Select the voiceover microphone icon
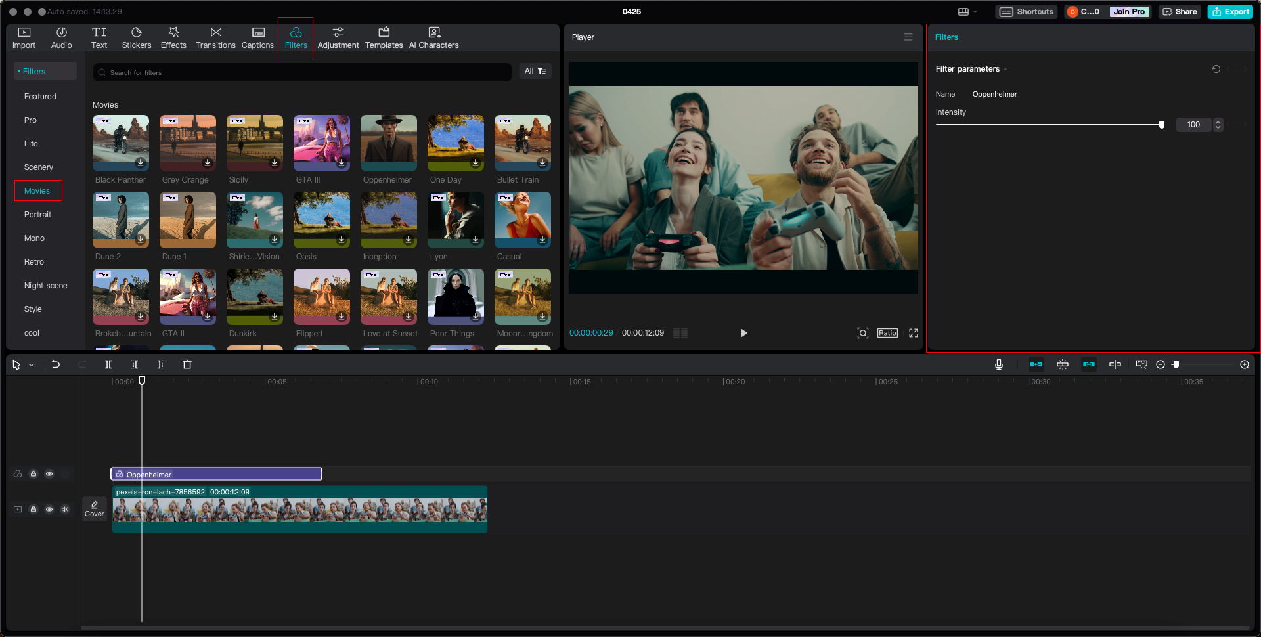This screenshot has width=1261, height=637. [998, 364]
